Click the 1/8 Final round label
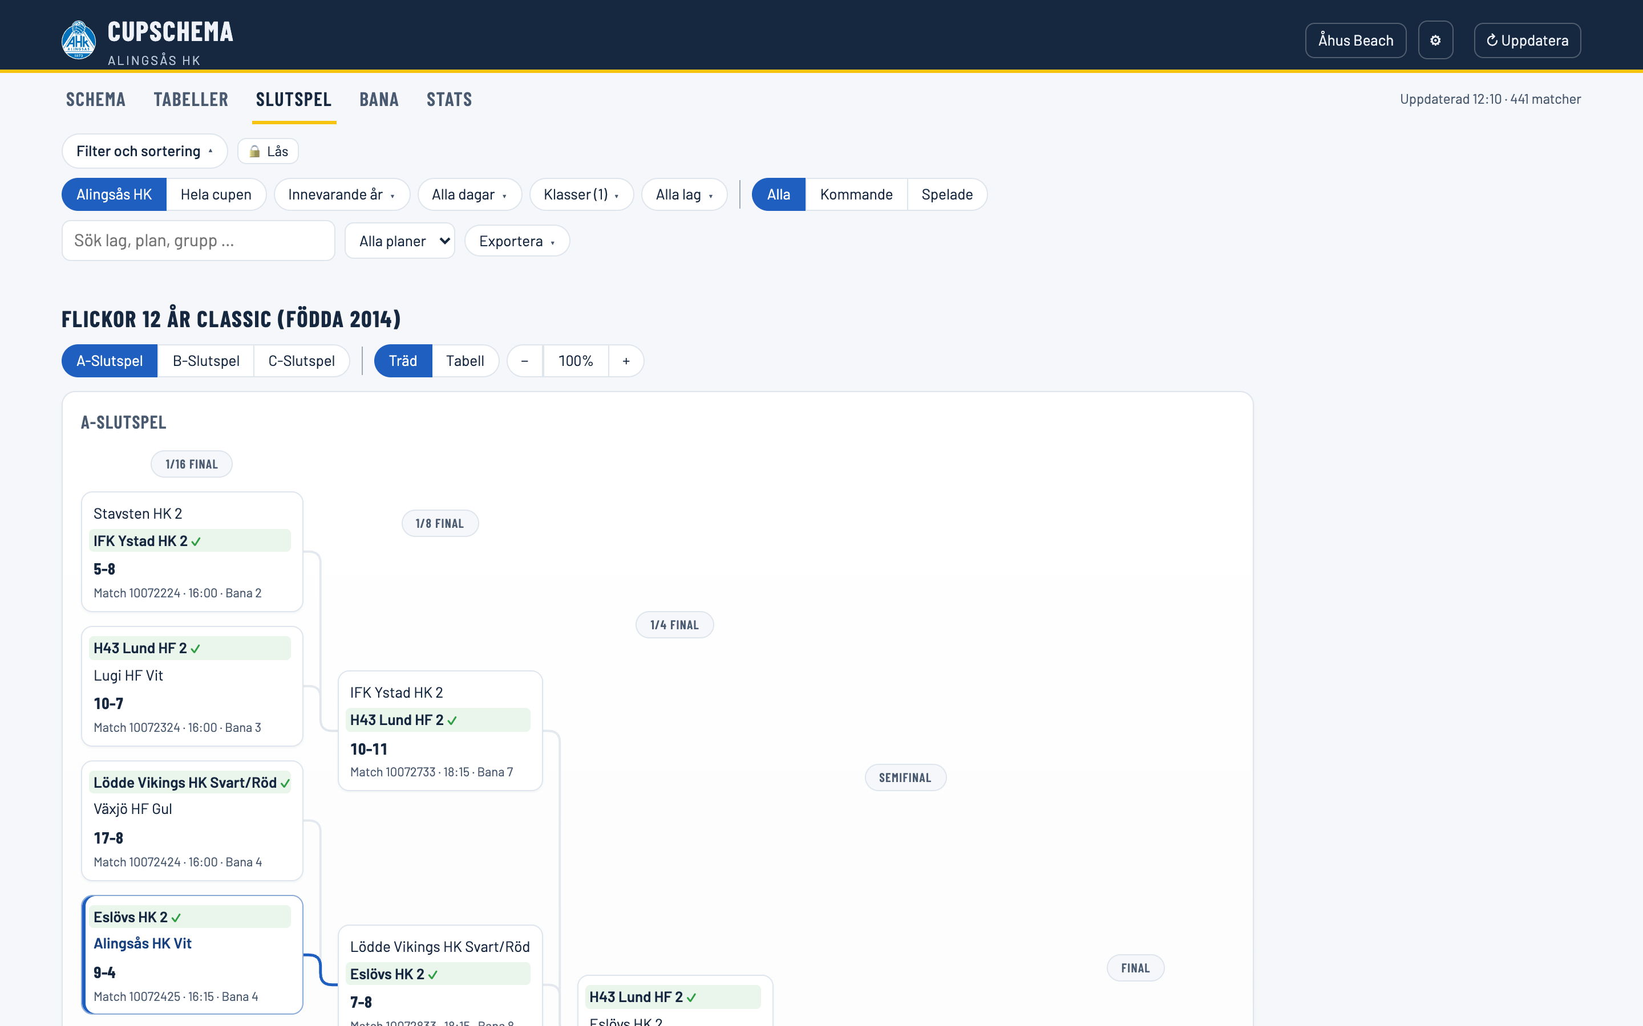The image size is (1643, 1026). point(440,523)
